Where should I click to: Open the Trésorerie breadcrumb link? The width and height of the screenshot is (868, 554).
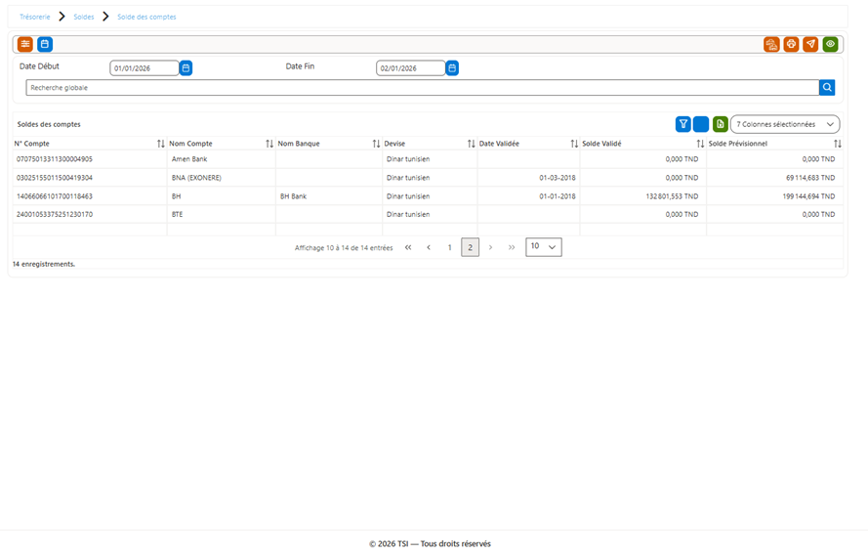(34, 17)
